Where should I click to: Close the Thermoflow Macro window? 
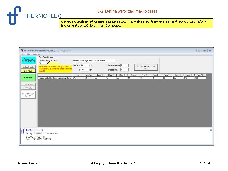[x=210, y=51]
